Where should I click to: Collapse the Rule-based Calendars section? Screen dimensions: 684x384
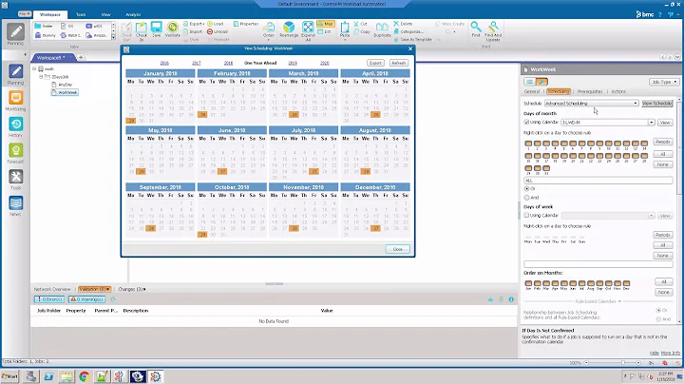[x=619, y=301]
